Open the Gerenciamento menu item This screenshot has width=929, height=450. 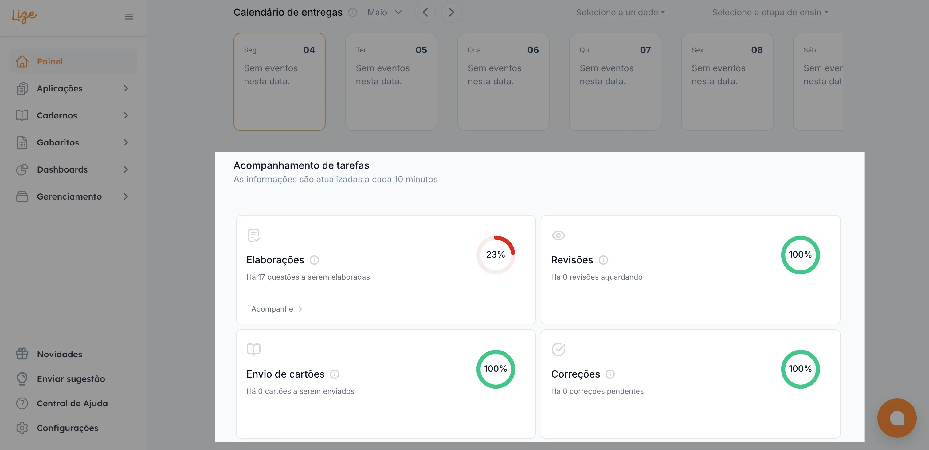coord(73,196)
